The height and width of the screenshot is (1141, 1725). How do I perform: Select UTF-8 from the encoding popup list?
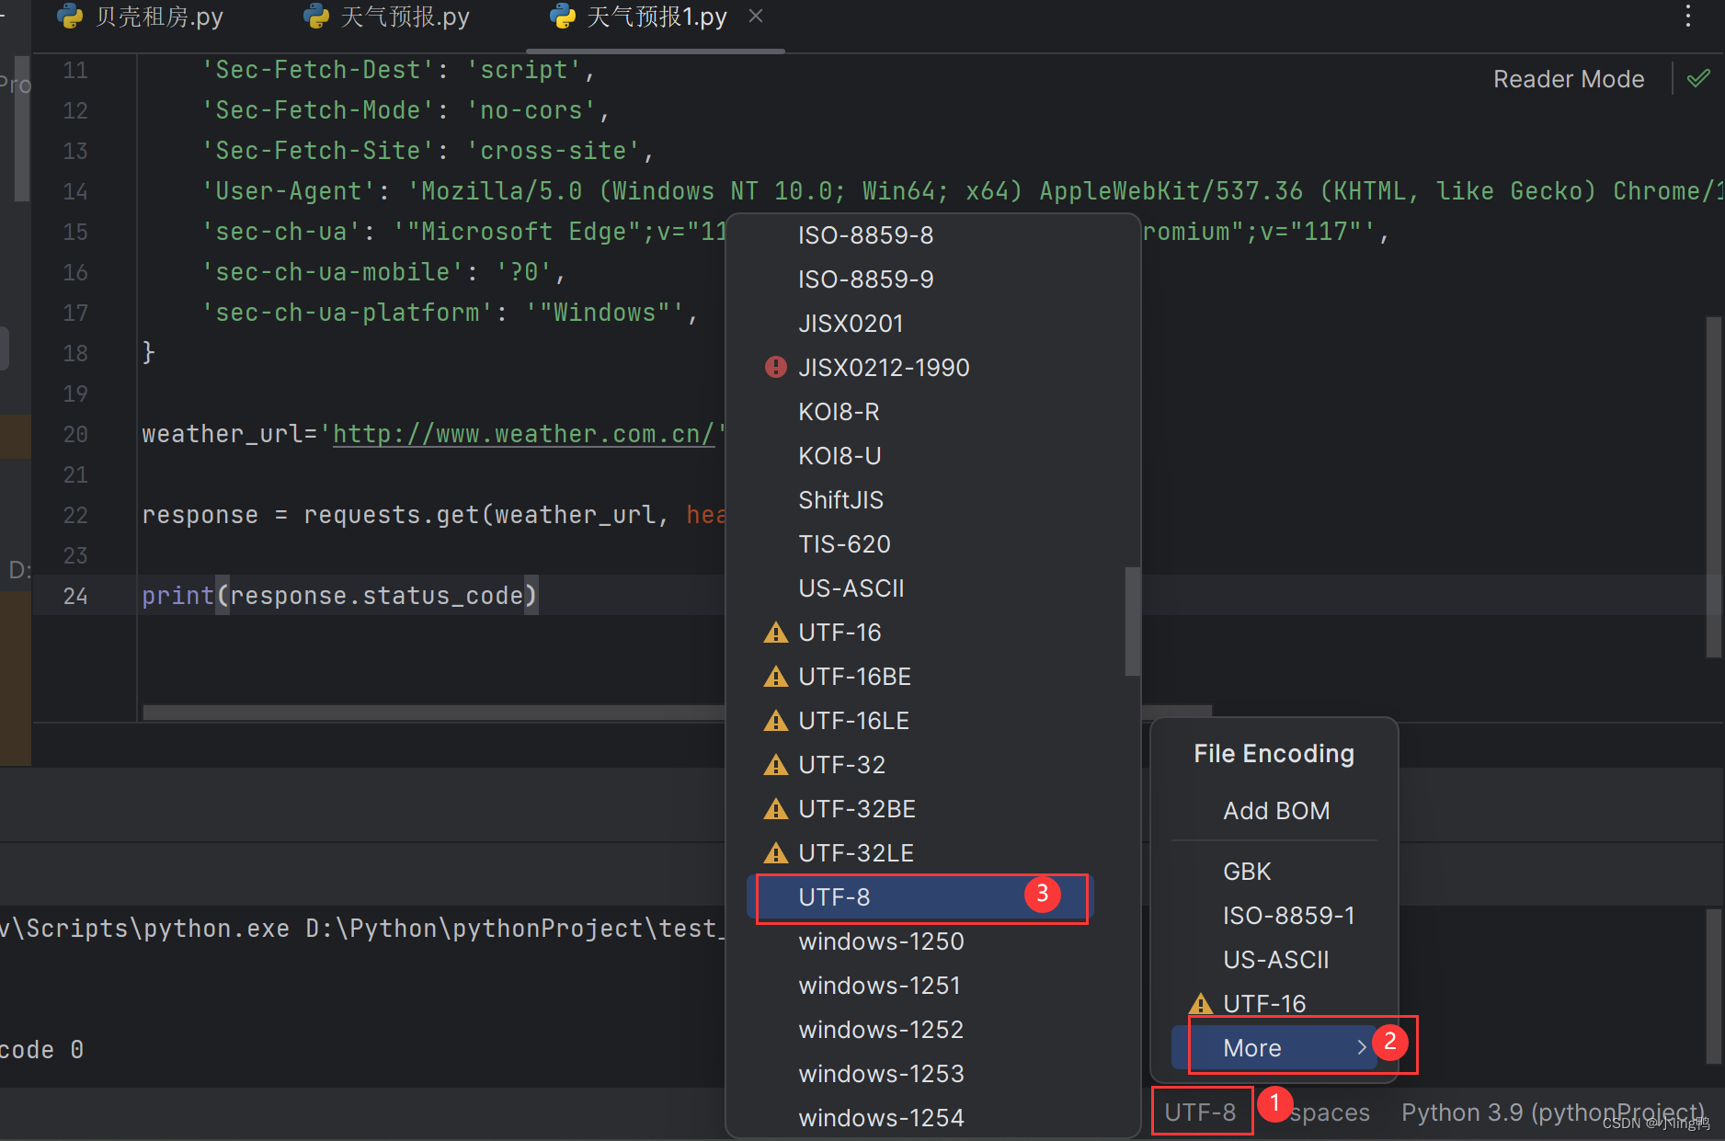coord(833,896)
